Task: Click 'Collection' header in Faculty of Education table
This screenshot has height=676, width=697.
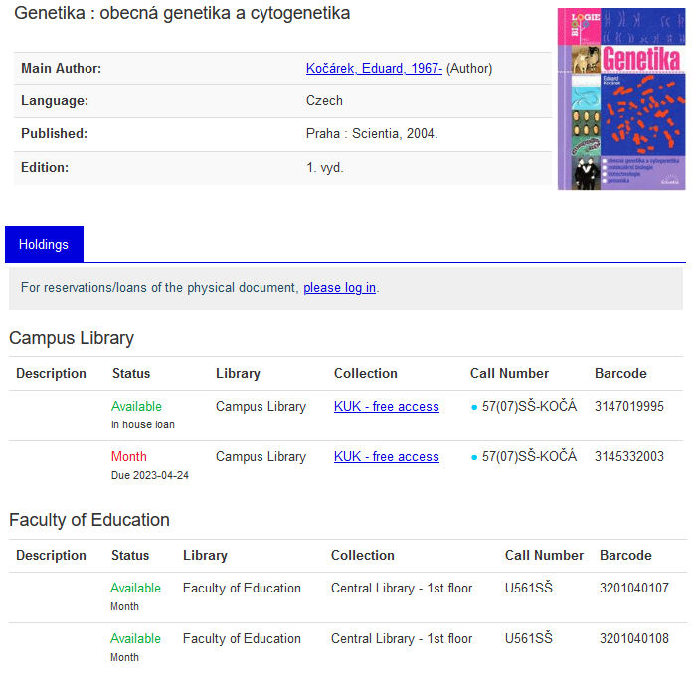Action: point(363,555)
